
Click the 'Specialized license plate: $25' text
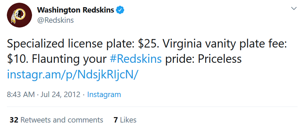[x=81, y=44]
